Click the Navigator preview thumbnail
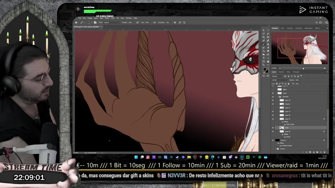 click(x=300, y=48)
